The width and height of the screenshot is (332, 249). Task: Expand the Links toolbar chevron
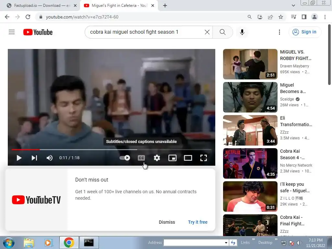click(x=253, y=239)
